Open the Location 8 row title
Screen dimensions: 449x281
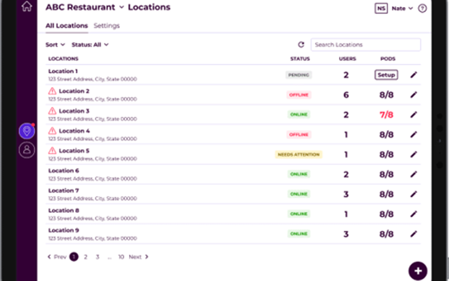pyautogui.click(x=64, y=210)
